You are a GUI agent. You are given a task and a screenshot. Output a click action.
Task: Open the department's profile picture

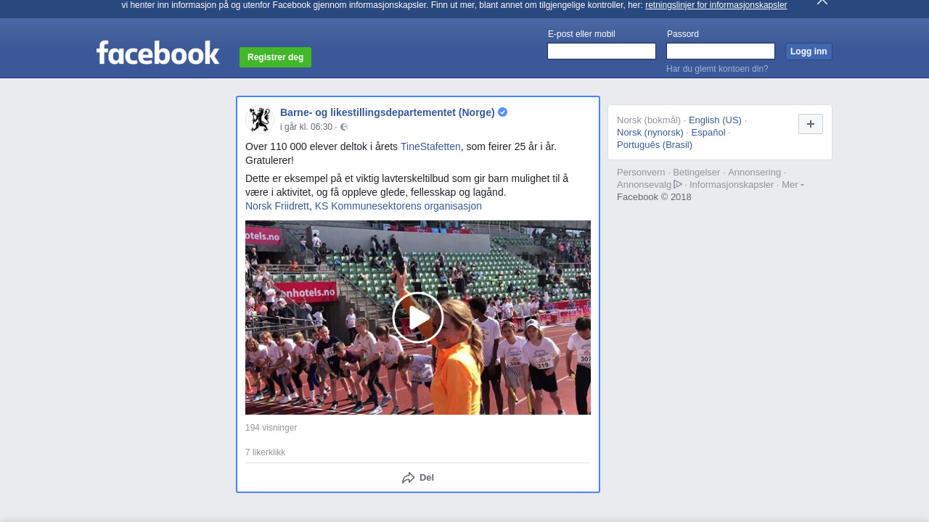tap(259, 120)
